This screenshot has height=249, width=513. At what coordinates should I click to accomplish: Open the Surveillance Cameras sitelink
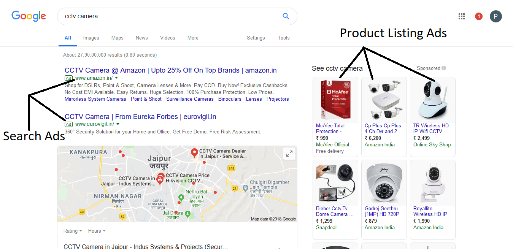tap(190, 99)
